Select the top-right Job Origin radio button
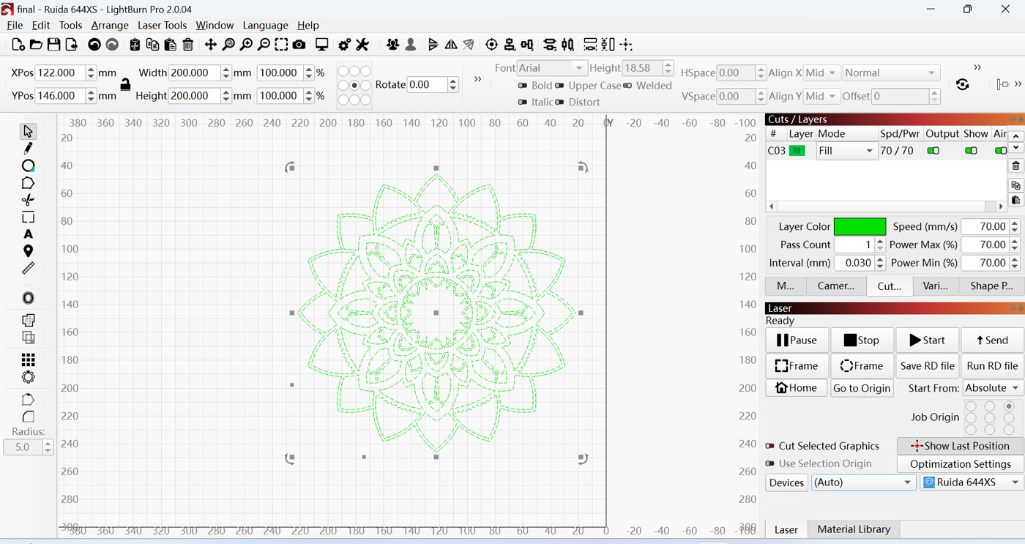 click(1009, 406)
